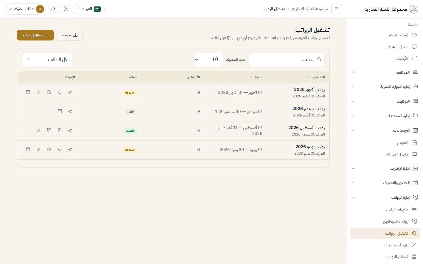Viewport: 423px width, 264px height.
Task: Click the August 2026 payment icon
Action: click(49, 130)
